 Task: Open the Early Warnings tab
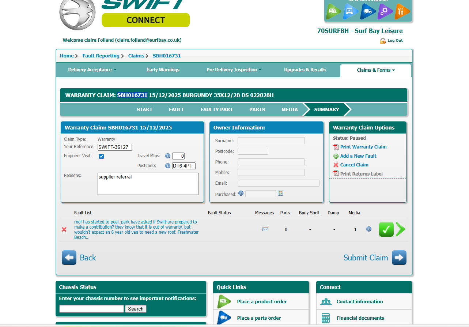[163, 70]
